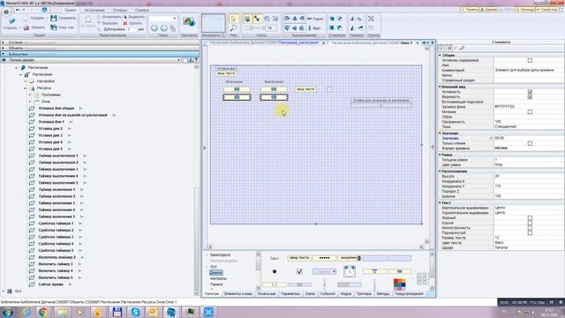Click first sort icon in properties toolbar
The height and width of the screenshot is (318, 565).
tap(441, 48)
